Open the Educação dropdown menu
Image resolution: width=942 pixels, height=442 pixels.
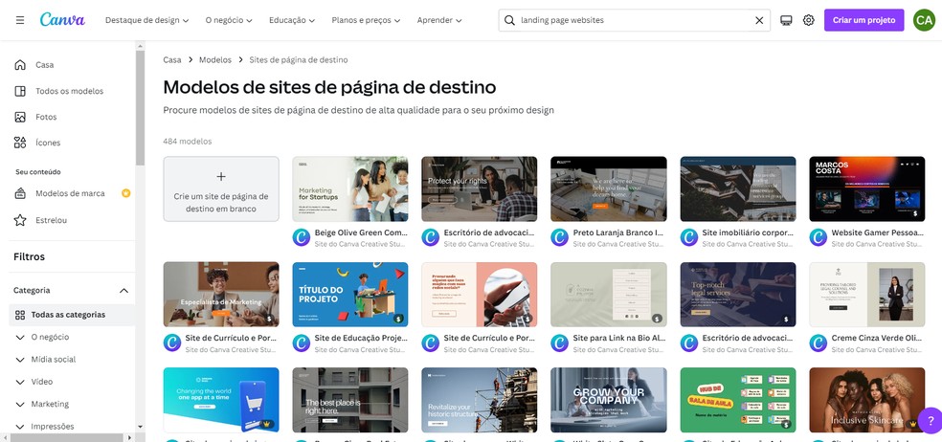pyautogui.click(x=292, y=20)
